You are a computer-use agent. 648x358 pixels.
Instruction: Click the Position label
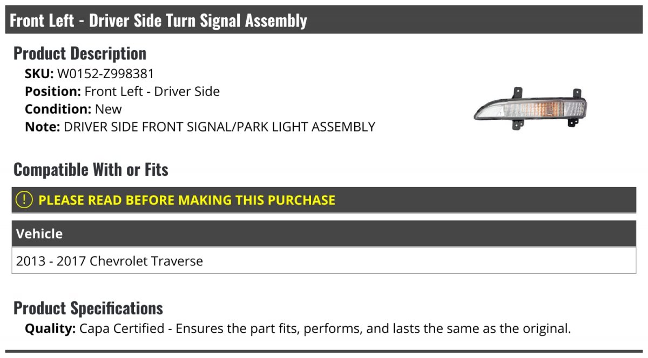(53, 92)
